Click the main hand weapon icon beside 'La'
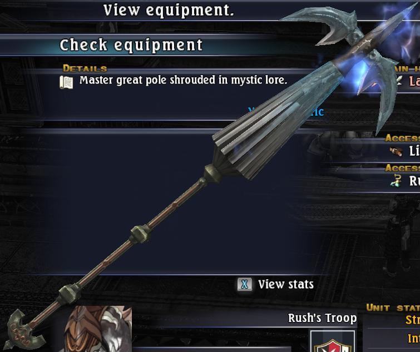This screenshot has height=352, width=420. tap(398, 81)
